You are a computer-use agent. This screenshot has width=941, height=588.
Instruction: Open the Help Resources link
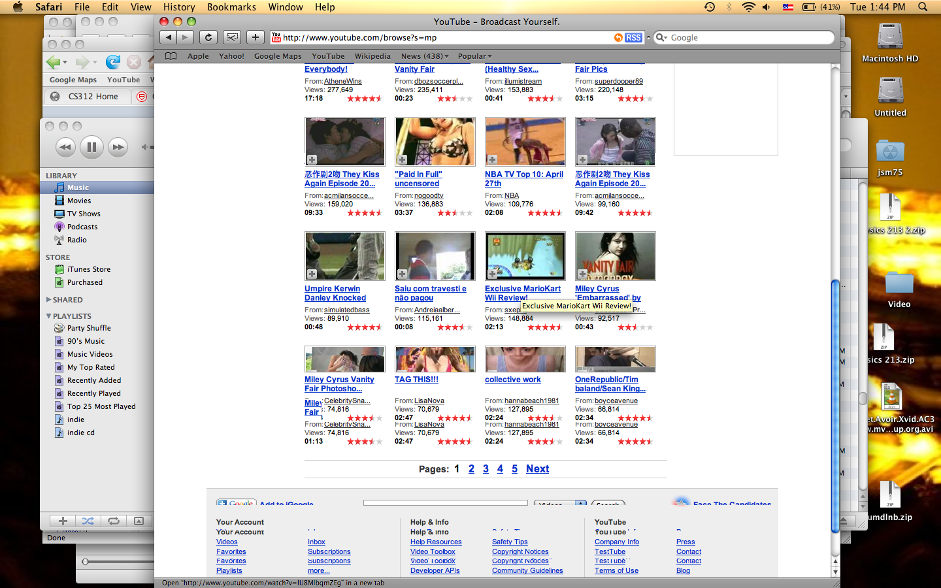pos(436,542)
